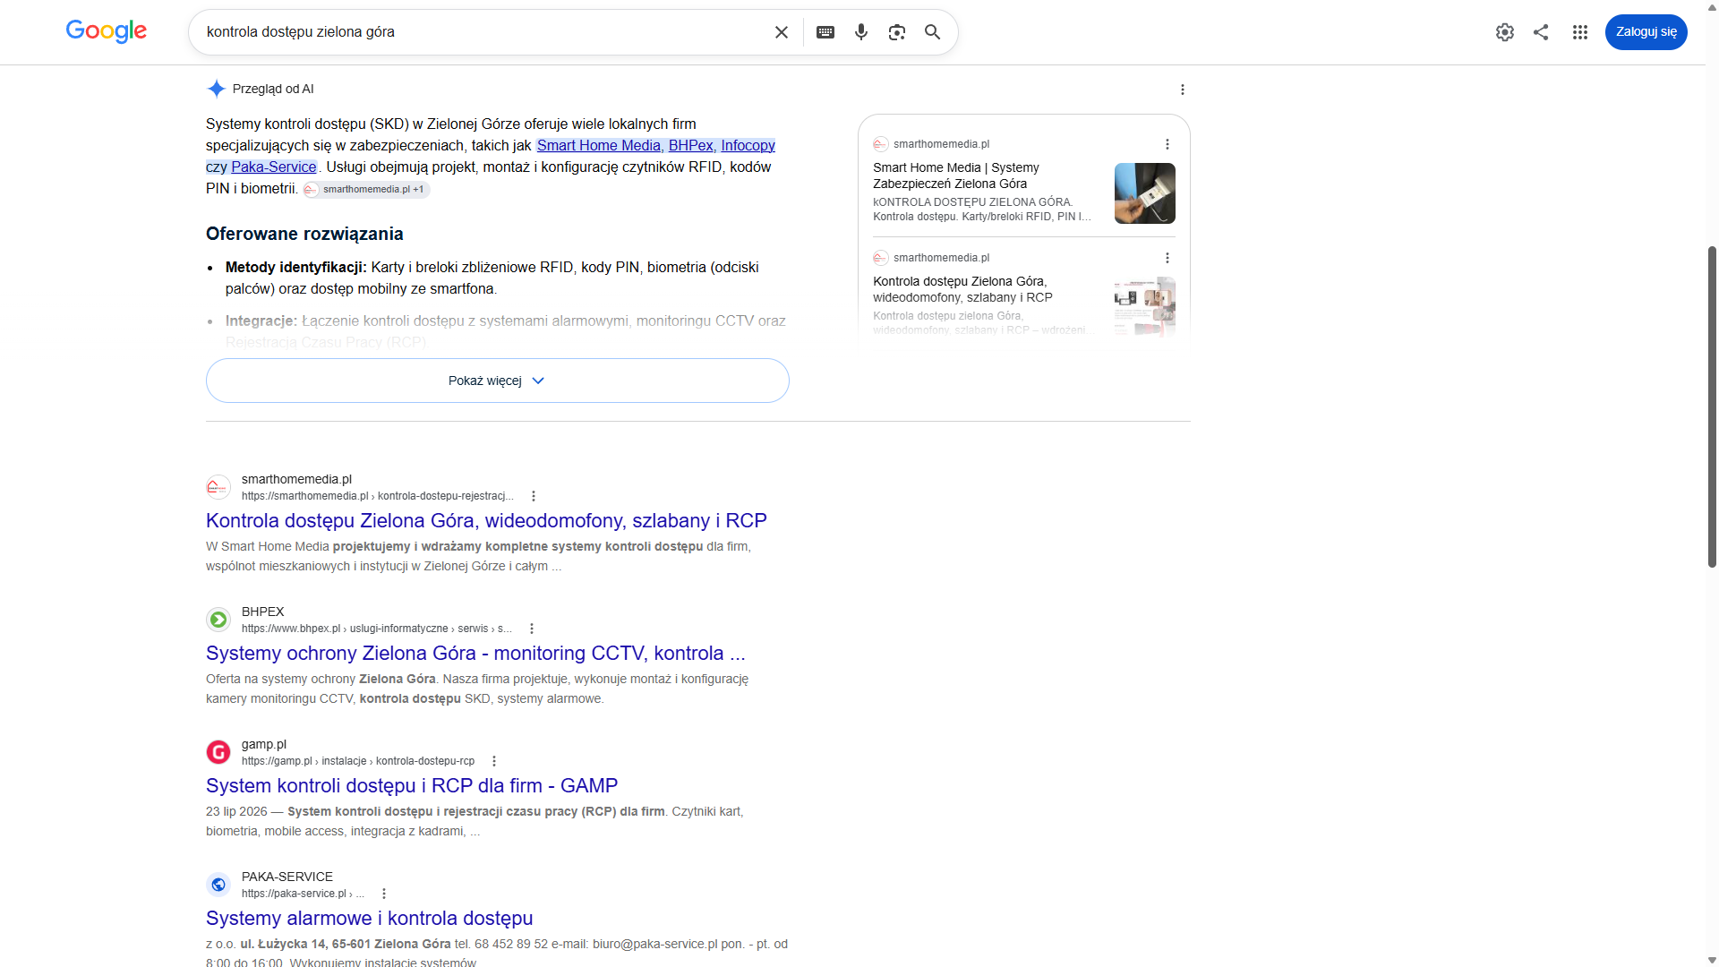
Task: Click the page vertical scrollbar thumb
Action: coord(1712,406)
